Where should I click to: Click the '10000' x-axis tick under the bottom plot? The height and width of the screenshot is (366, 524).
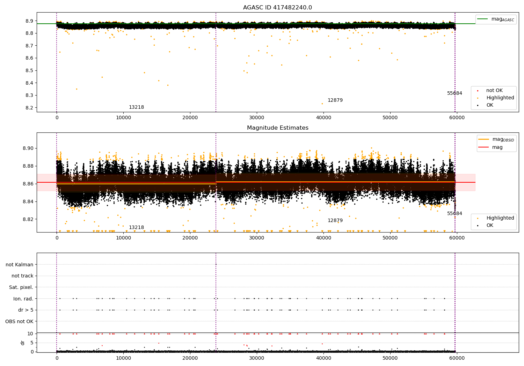click(x=123, y=358)
